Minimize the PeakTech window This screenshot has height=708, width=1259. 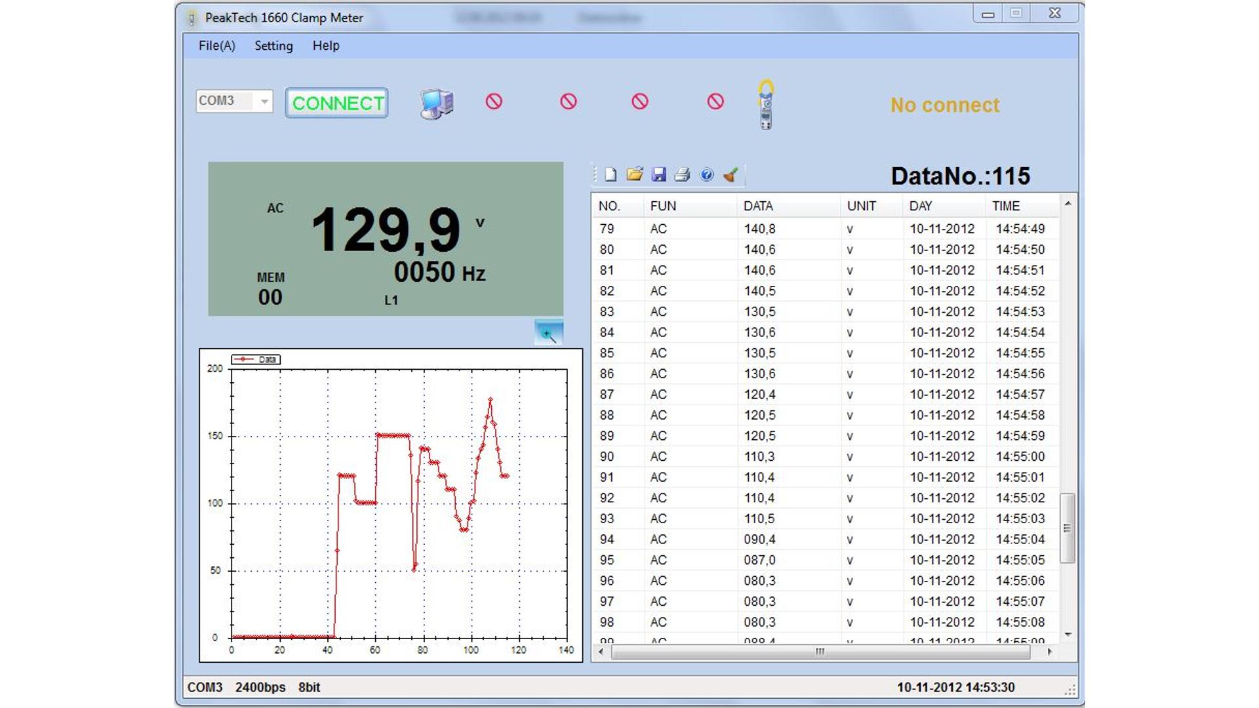tap(988, 14)
